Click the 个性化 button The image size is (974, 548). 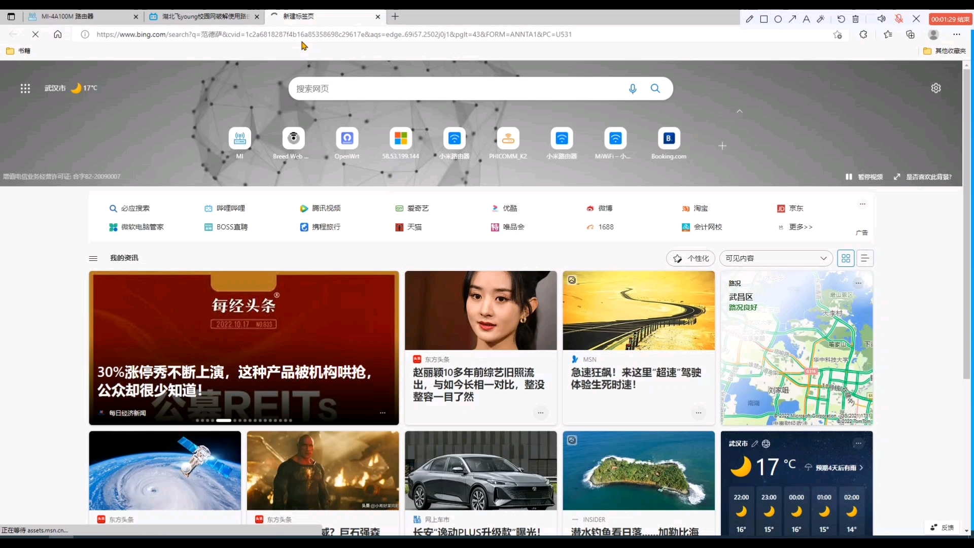(x=690, y=258)
